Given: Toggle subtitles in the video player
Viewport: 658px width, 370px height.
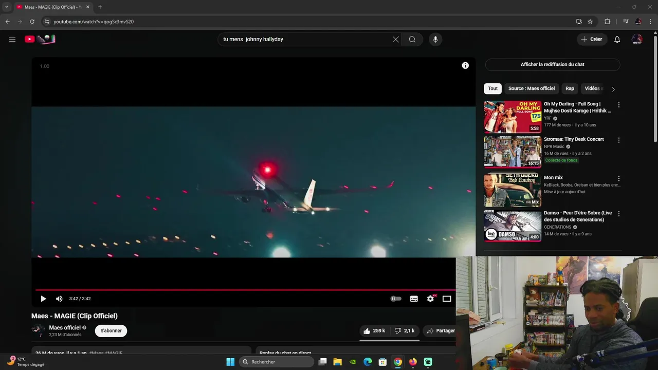Looking at the screenshot, I should coord(414,299).
